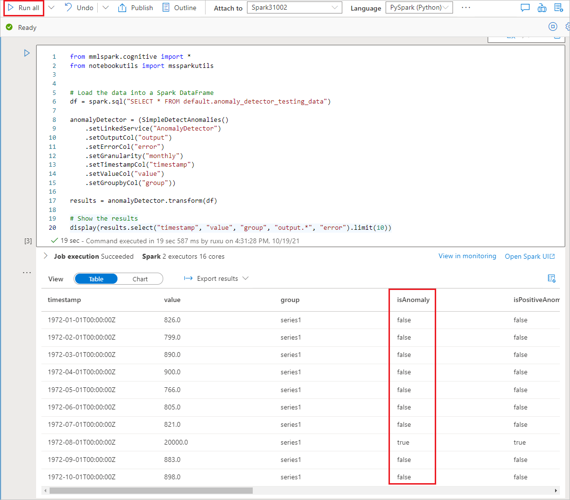Open the comments panel icon
Image resolution: width=570 pixels, height=500 pixels.
(x=525, y=8)
